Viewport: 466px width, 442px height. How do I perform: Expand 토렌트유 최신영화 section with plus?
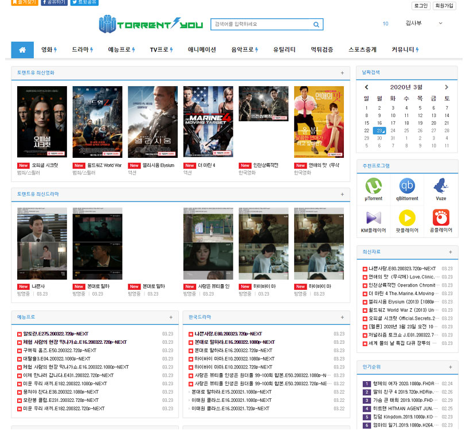pyautogui.click(x=342, y=73)
